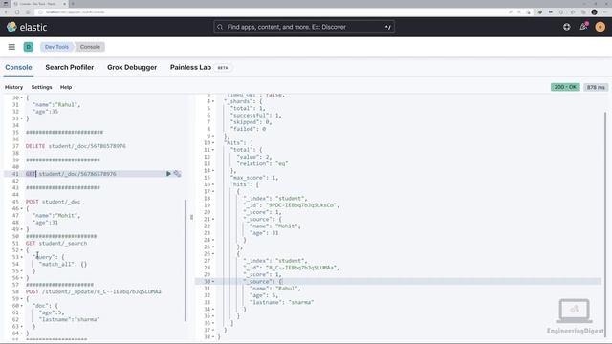Screen dimensions: 612x344
Task: Open the wrench actions menu for line 41
Action: pyautogui.click(x=177, y=174)
